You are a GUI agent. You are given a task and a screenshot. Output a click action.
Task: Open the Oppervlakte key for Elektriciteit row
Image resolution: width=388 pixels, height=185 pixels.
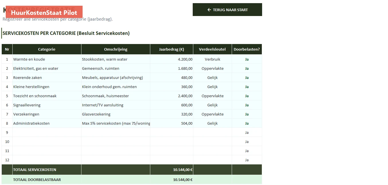pyautogui.click(x=212, y=68)
